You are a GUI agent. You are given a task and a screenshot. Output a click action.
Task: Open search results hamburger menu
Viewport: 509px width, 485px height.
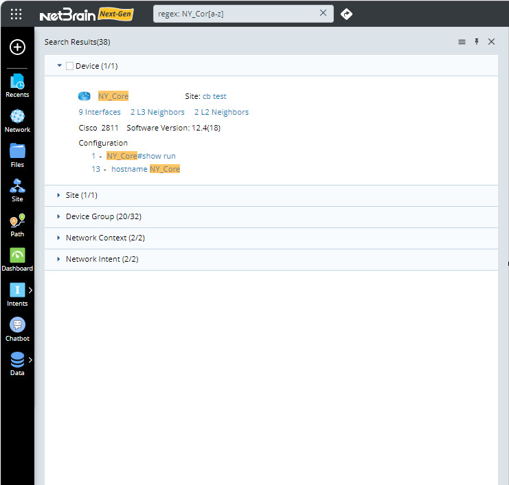pos(462,42)
